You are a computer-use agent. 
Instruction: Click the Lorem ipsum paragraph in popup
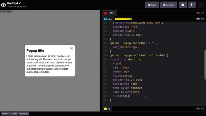click(49, 64)
